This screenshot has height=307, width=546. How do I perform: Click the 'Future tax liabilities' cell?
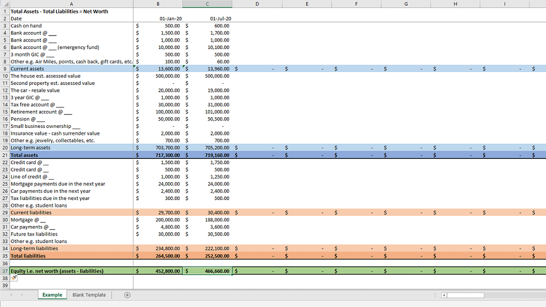click(x=71, y=234)
